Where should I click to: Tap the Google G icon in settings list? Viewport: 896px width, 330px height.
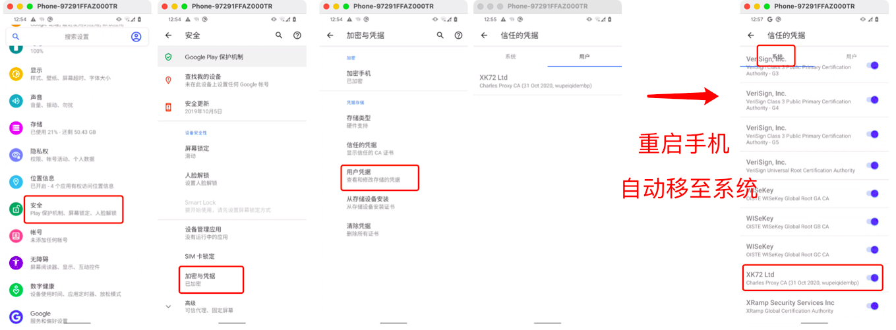[16, 317]
